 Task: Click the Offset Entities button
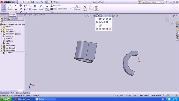[x=47, y=8]
